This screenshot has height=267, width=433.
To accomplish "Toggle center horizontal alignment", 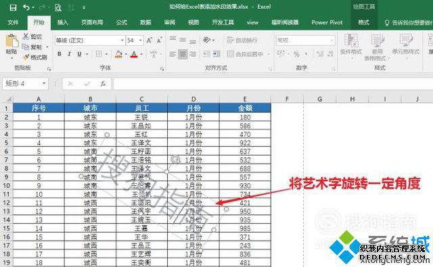I will pos(183,54).
